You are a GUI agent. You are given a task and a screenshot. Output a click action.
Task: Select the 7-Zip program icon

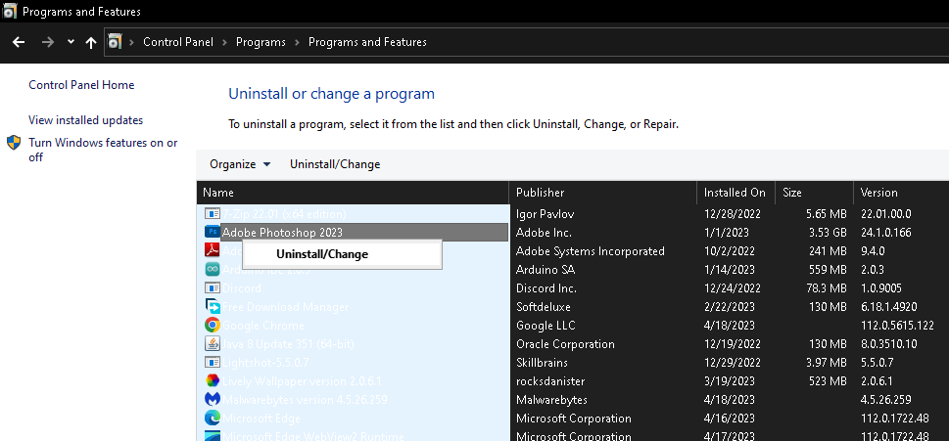tap(212, 214)
